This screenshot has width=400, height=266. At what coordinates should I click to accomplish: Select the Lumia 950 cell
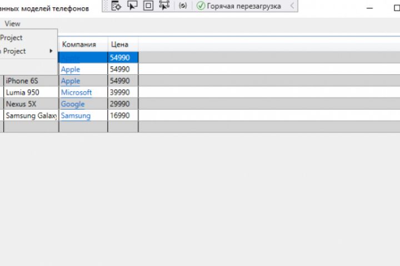(x=31, y=93)
